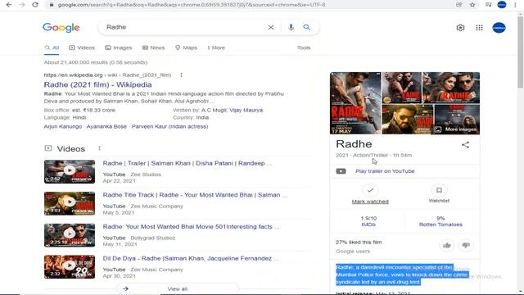Add Radhe to Watchlist
This screenshot has height=295, width=524.
point(439,194)
